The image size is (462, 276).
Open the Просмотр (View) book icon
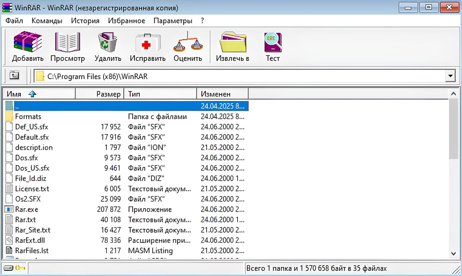(67, 42)
